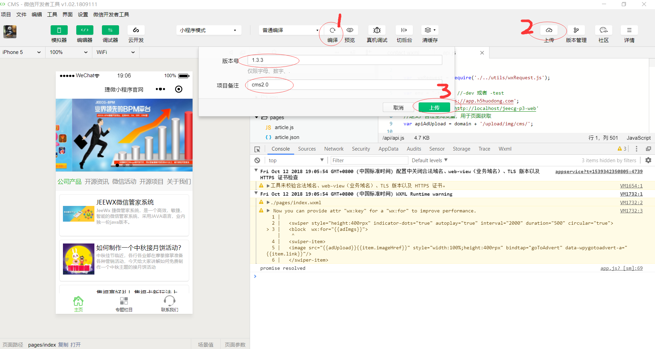This screenshot has width=655, height=349.
Task: Open the compile mode (普通编译) dropdown
Action: coord(290,30)
